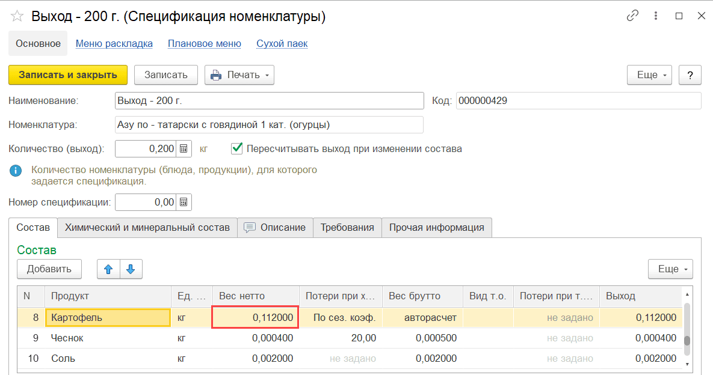Open calculator for Номер спецификации field
Screen dimensions: 713x375
point(184,203)
